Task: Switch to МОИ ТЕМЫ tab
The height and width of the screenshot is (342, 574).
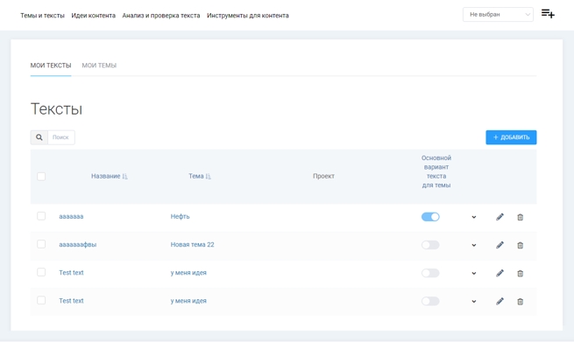Action: [99, 66]
